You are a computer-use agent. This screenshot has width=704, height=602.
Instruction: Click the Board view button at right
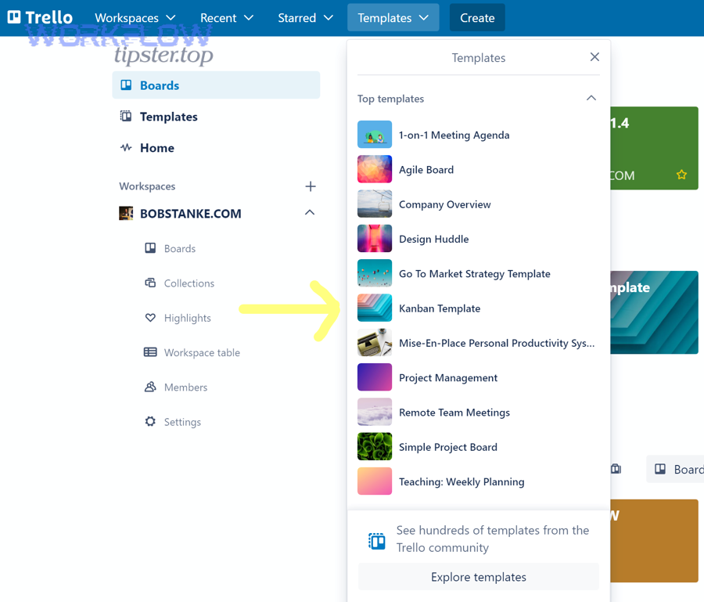(675, 469)
